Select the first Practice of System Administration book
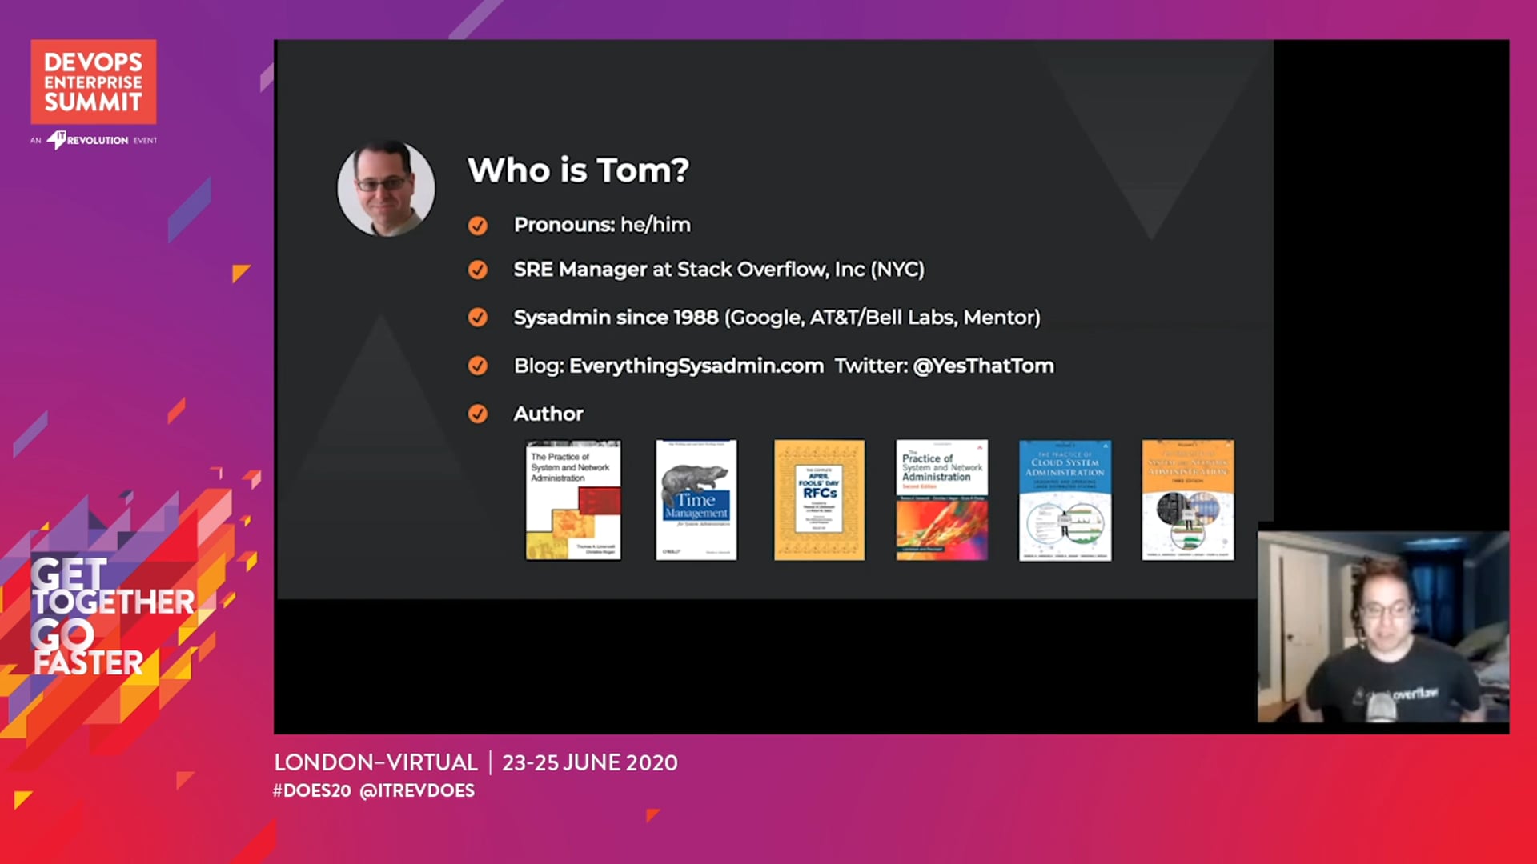 [x=573, y=500]
